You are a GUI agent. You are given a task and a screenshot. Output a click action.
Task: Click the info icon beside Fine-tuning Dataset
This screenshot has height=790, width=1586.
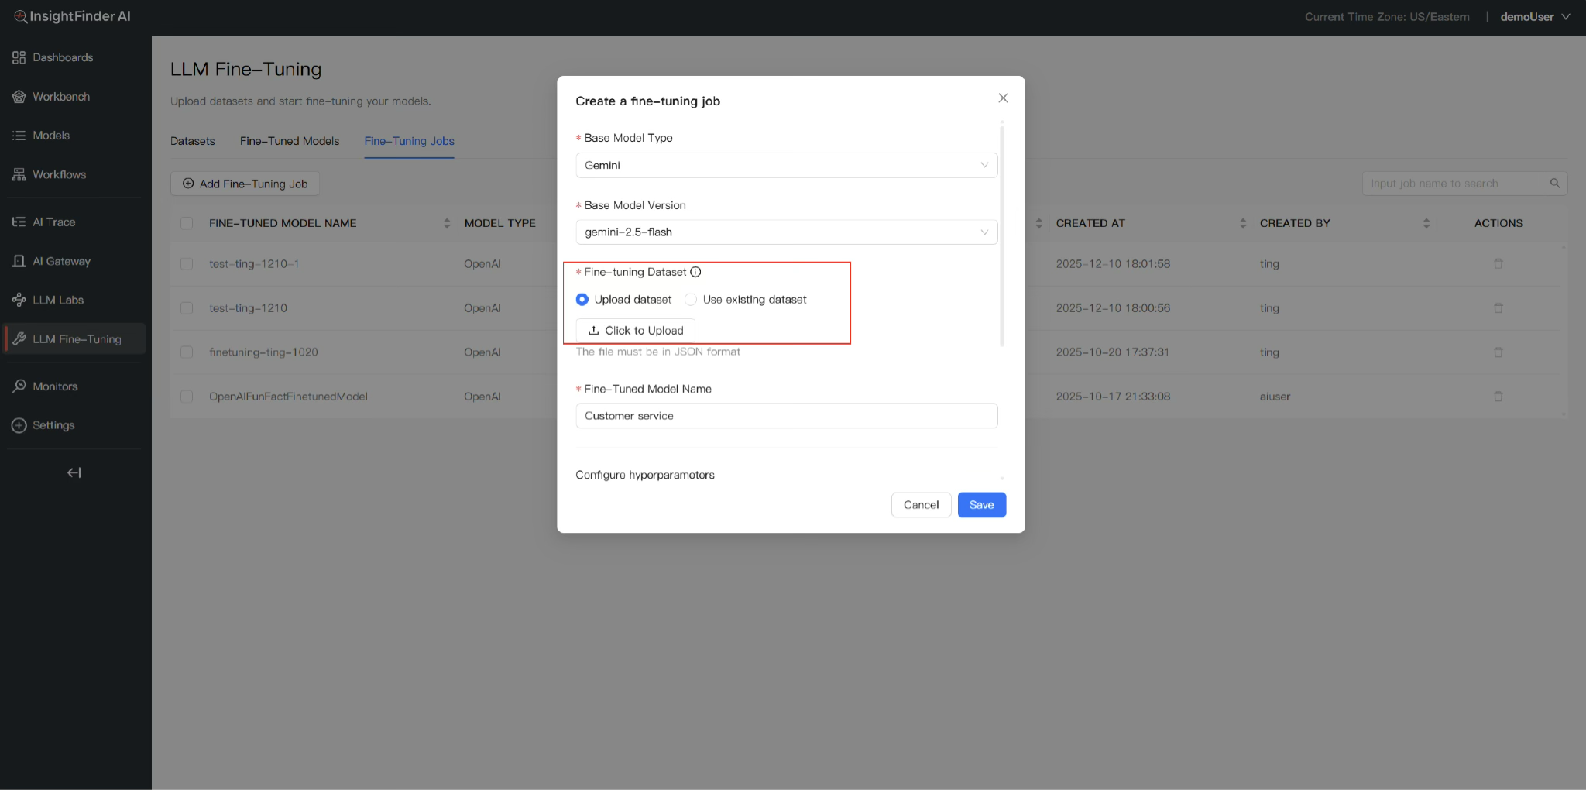point(695,272)
